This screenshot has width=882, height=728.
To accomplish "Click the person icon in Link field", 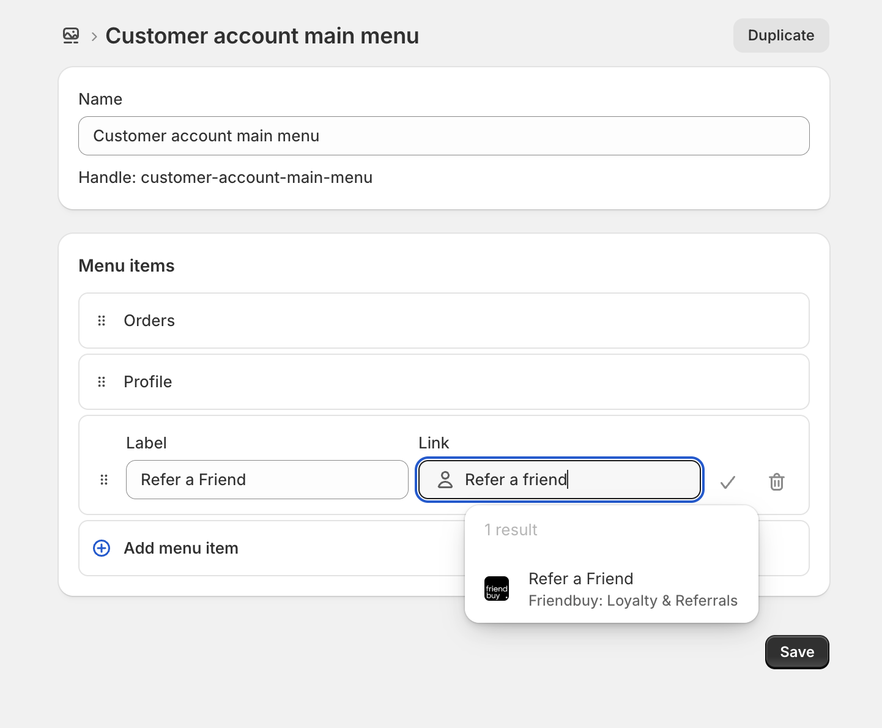I will point(445,480).
